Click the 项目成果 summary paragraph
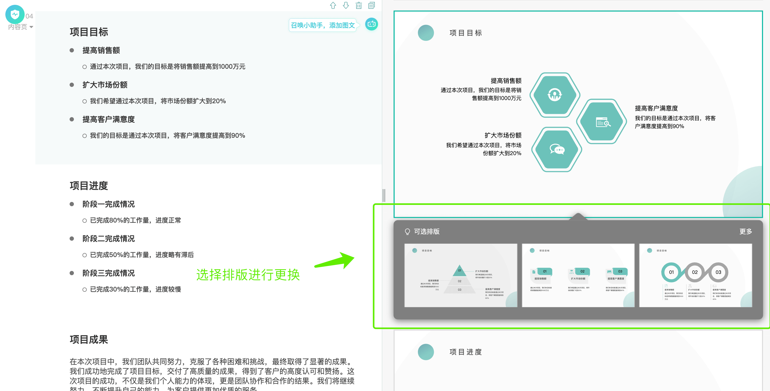 click(212, 375)
